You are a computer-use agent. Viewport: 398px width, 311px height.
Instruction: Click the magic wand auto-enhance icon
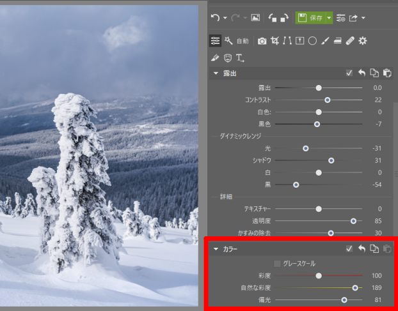click(x=228, y=40)
